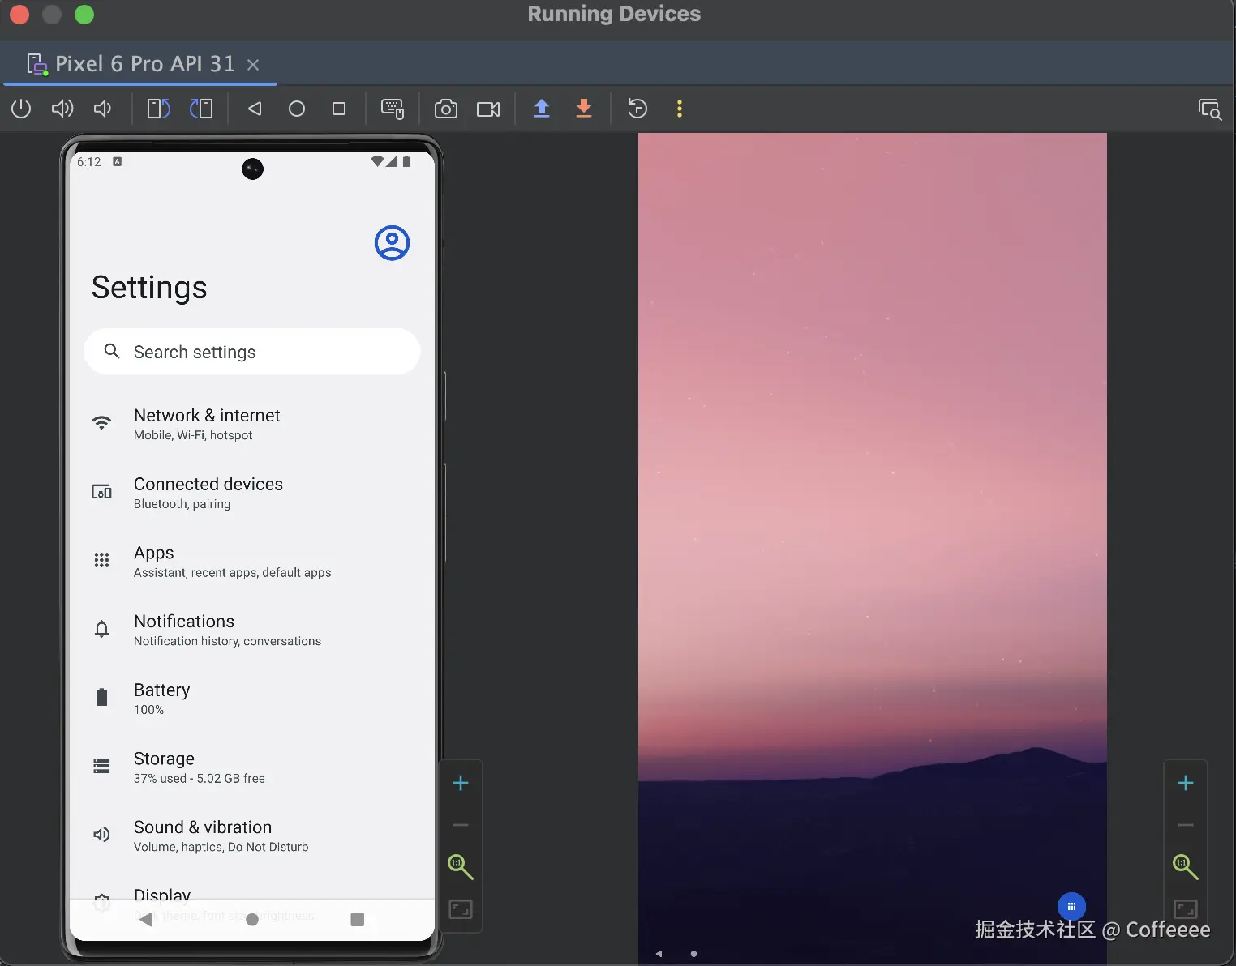The height and width of the screenshot is (966, 1236).
Task: Click the Home circle in the Running Devices toolbar
Action: [x=297, y=109]
